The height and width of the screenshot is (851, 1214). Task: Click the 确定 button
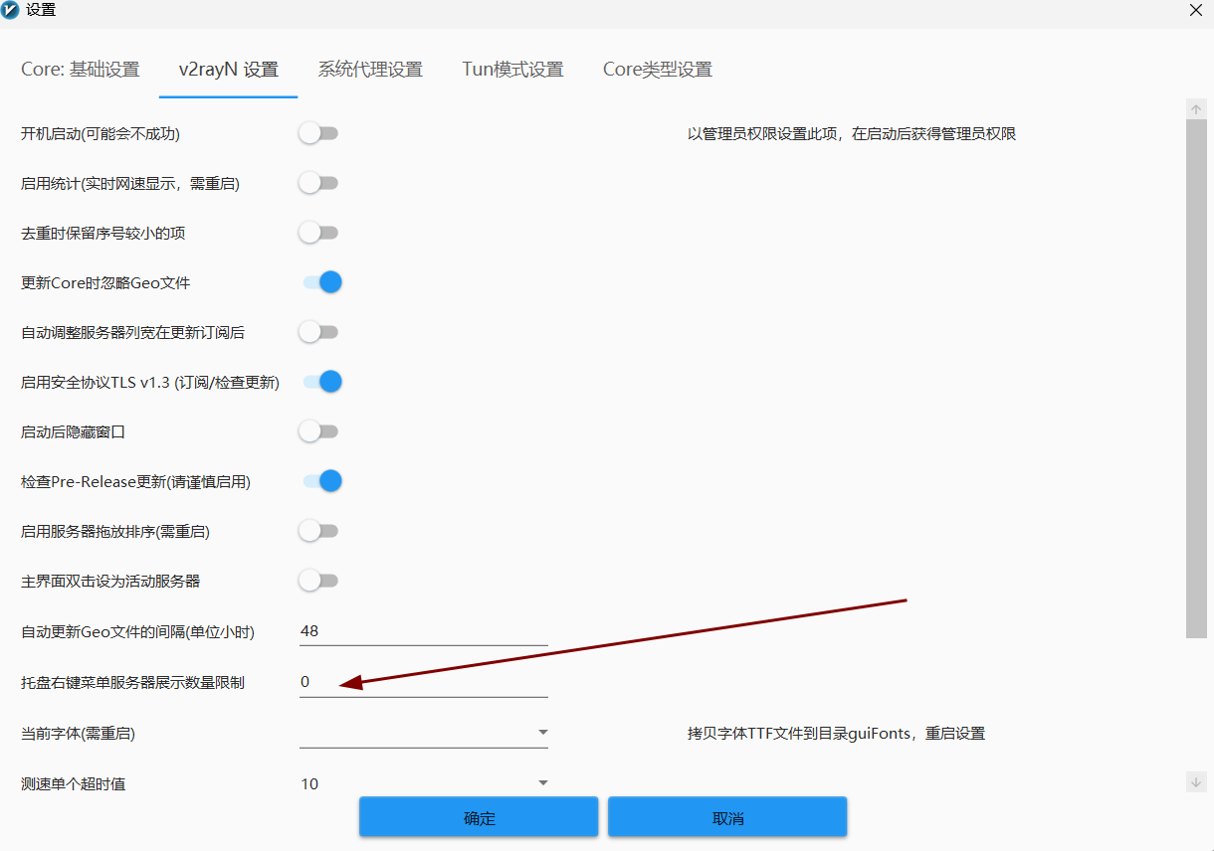479,817
